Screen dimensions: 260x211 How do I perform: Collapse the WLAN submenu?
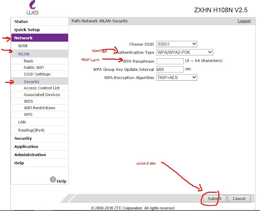pyautogui.click(x=40, y=54)
